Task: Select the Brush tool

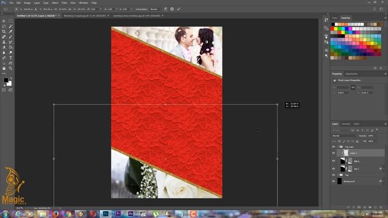Action: (10, 37)
